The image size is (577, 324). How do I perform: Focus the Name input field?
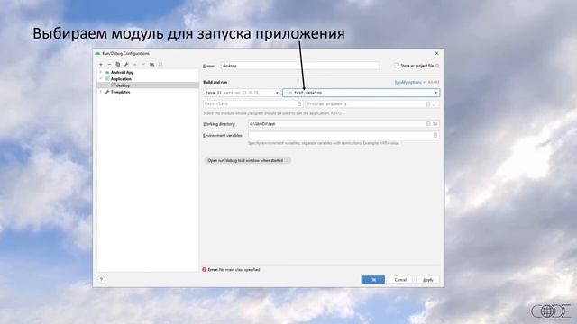[299, 66]
